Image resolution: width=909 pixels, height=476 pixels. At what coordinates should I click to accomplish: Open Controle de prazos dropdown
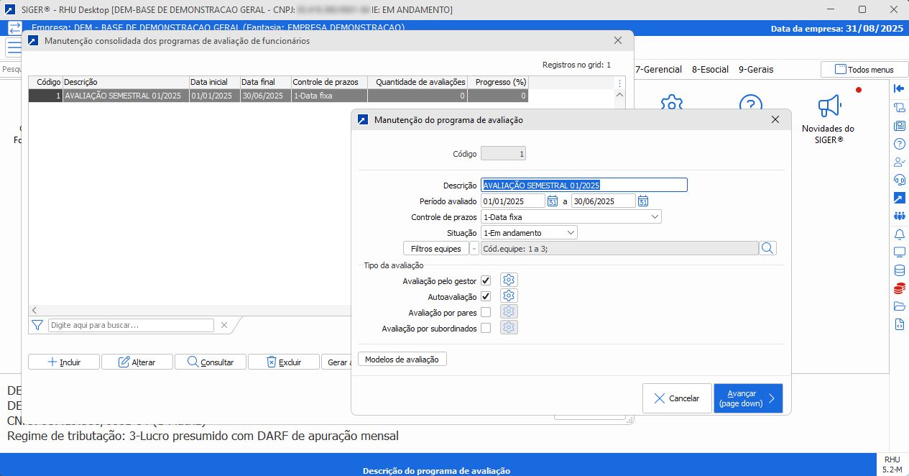(x=571, y=216)
